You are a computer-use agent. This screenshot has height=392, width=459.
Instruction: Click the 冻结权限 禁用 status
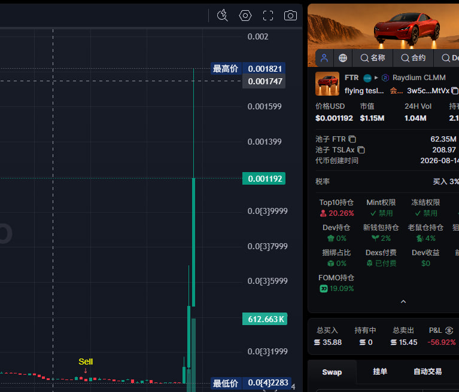click(426, 213)
